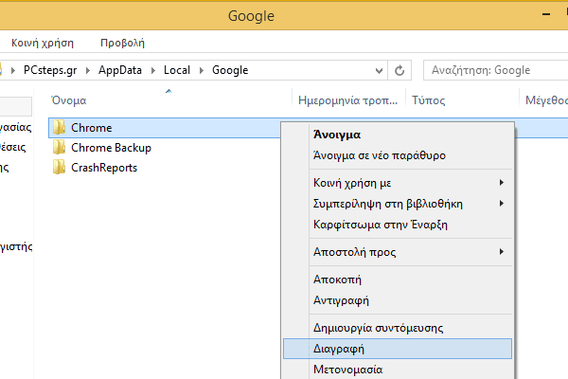Viewport: 568px width, 379px height.
Task: Expand breadcrumb arrow after PCsteps.gr
Action: 88,70
